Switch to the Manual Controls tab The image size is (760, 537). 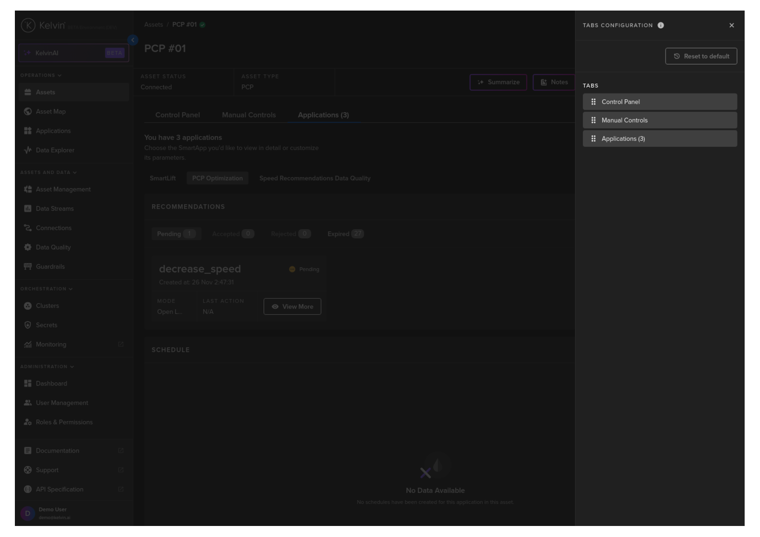[x=249, y=115]
